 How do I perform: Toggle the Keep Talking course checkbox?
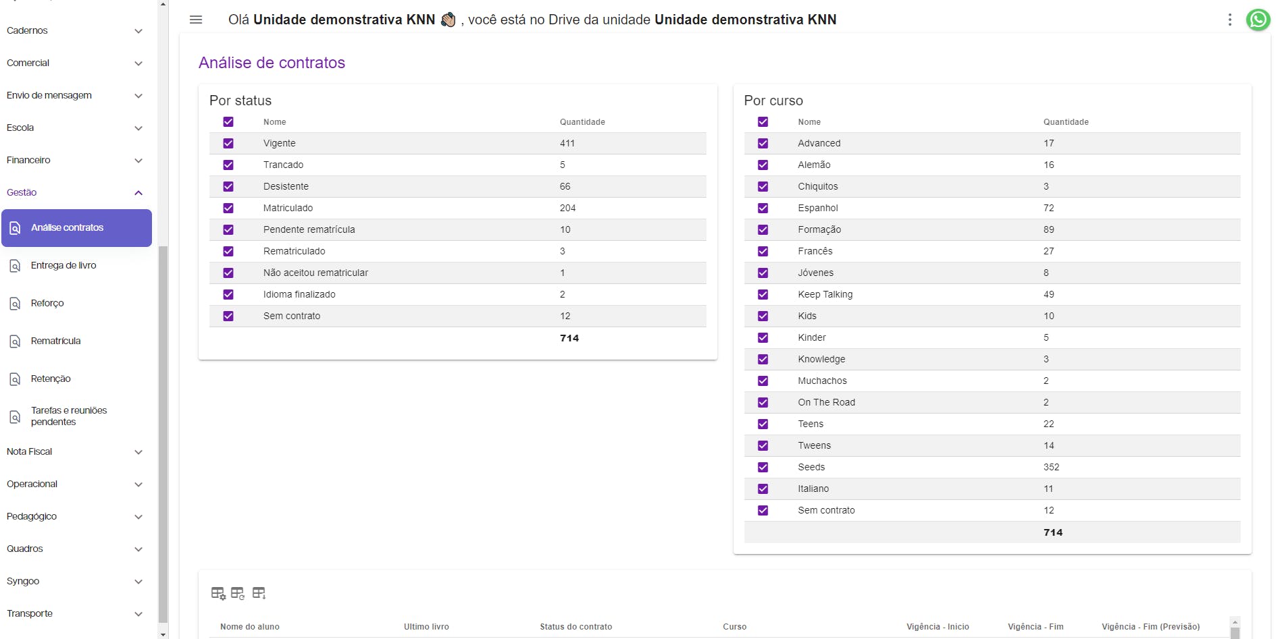coord(763,294)
